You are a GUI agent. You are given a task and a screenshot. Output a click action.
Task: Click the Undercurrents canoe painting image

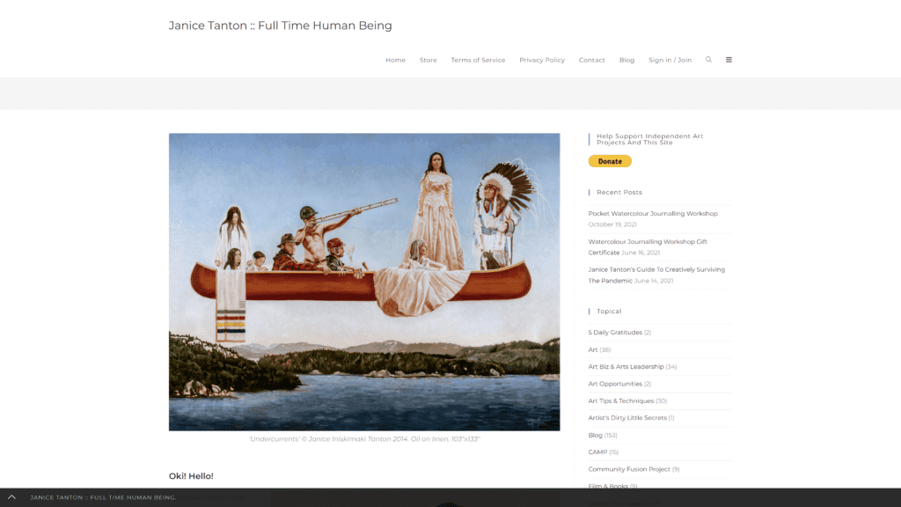click(364, 282)
